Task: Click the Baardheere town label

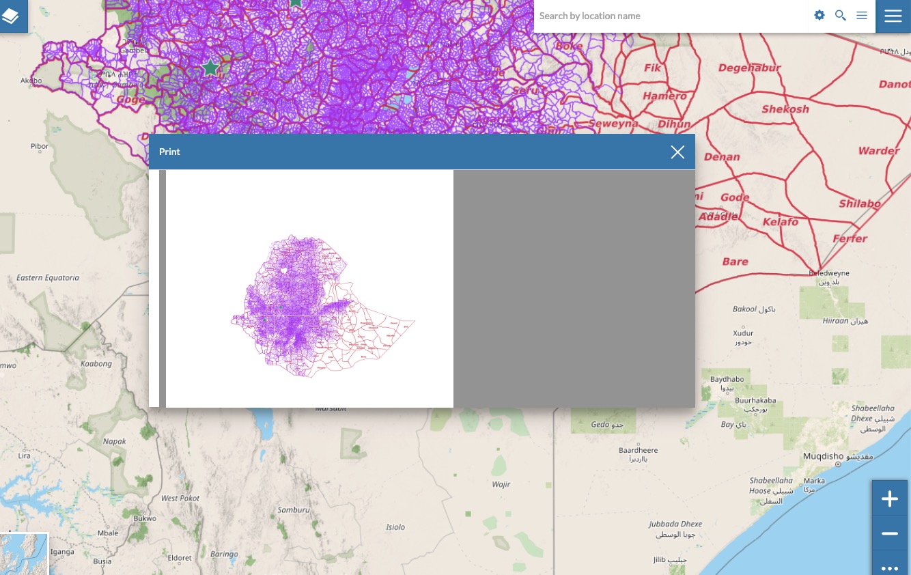Action: pos(638,450)
